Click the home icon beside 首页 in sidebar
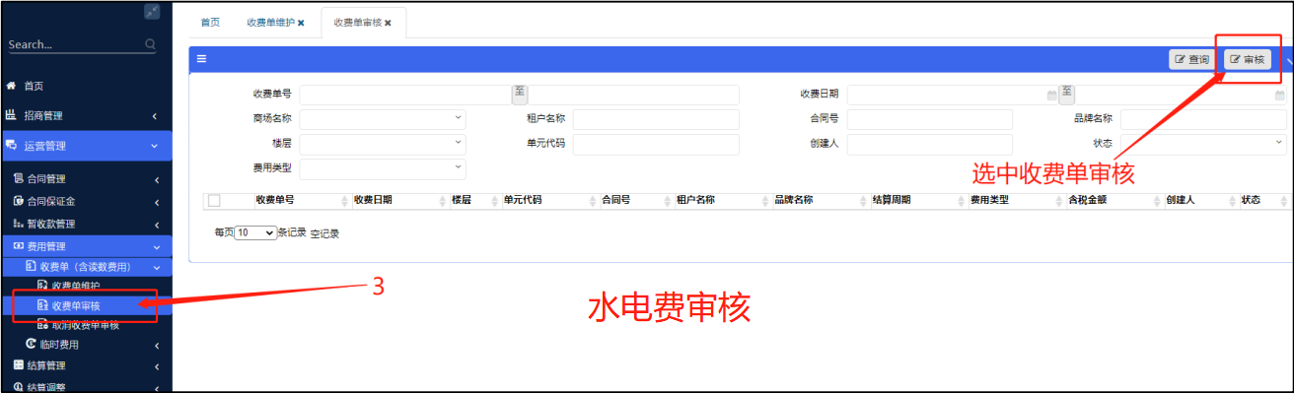 tap(11, 86)
